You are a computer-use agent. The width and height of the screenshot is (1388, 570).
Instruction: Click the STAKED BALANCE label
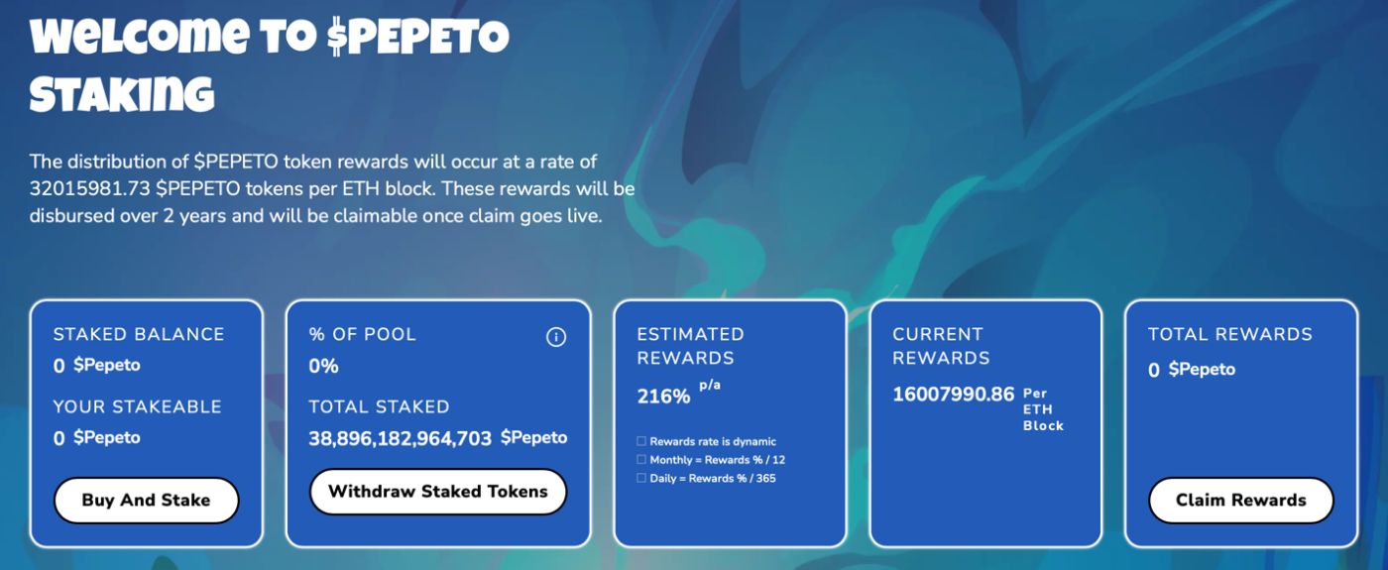pos(139,334)
